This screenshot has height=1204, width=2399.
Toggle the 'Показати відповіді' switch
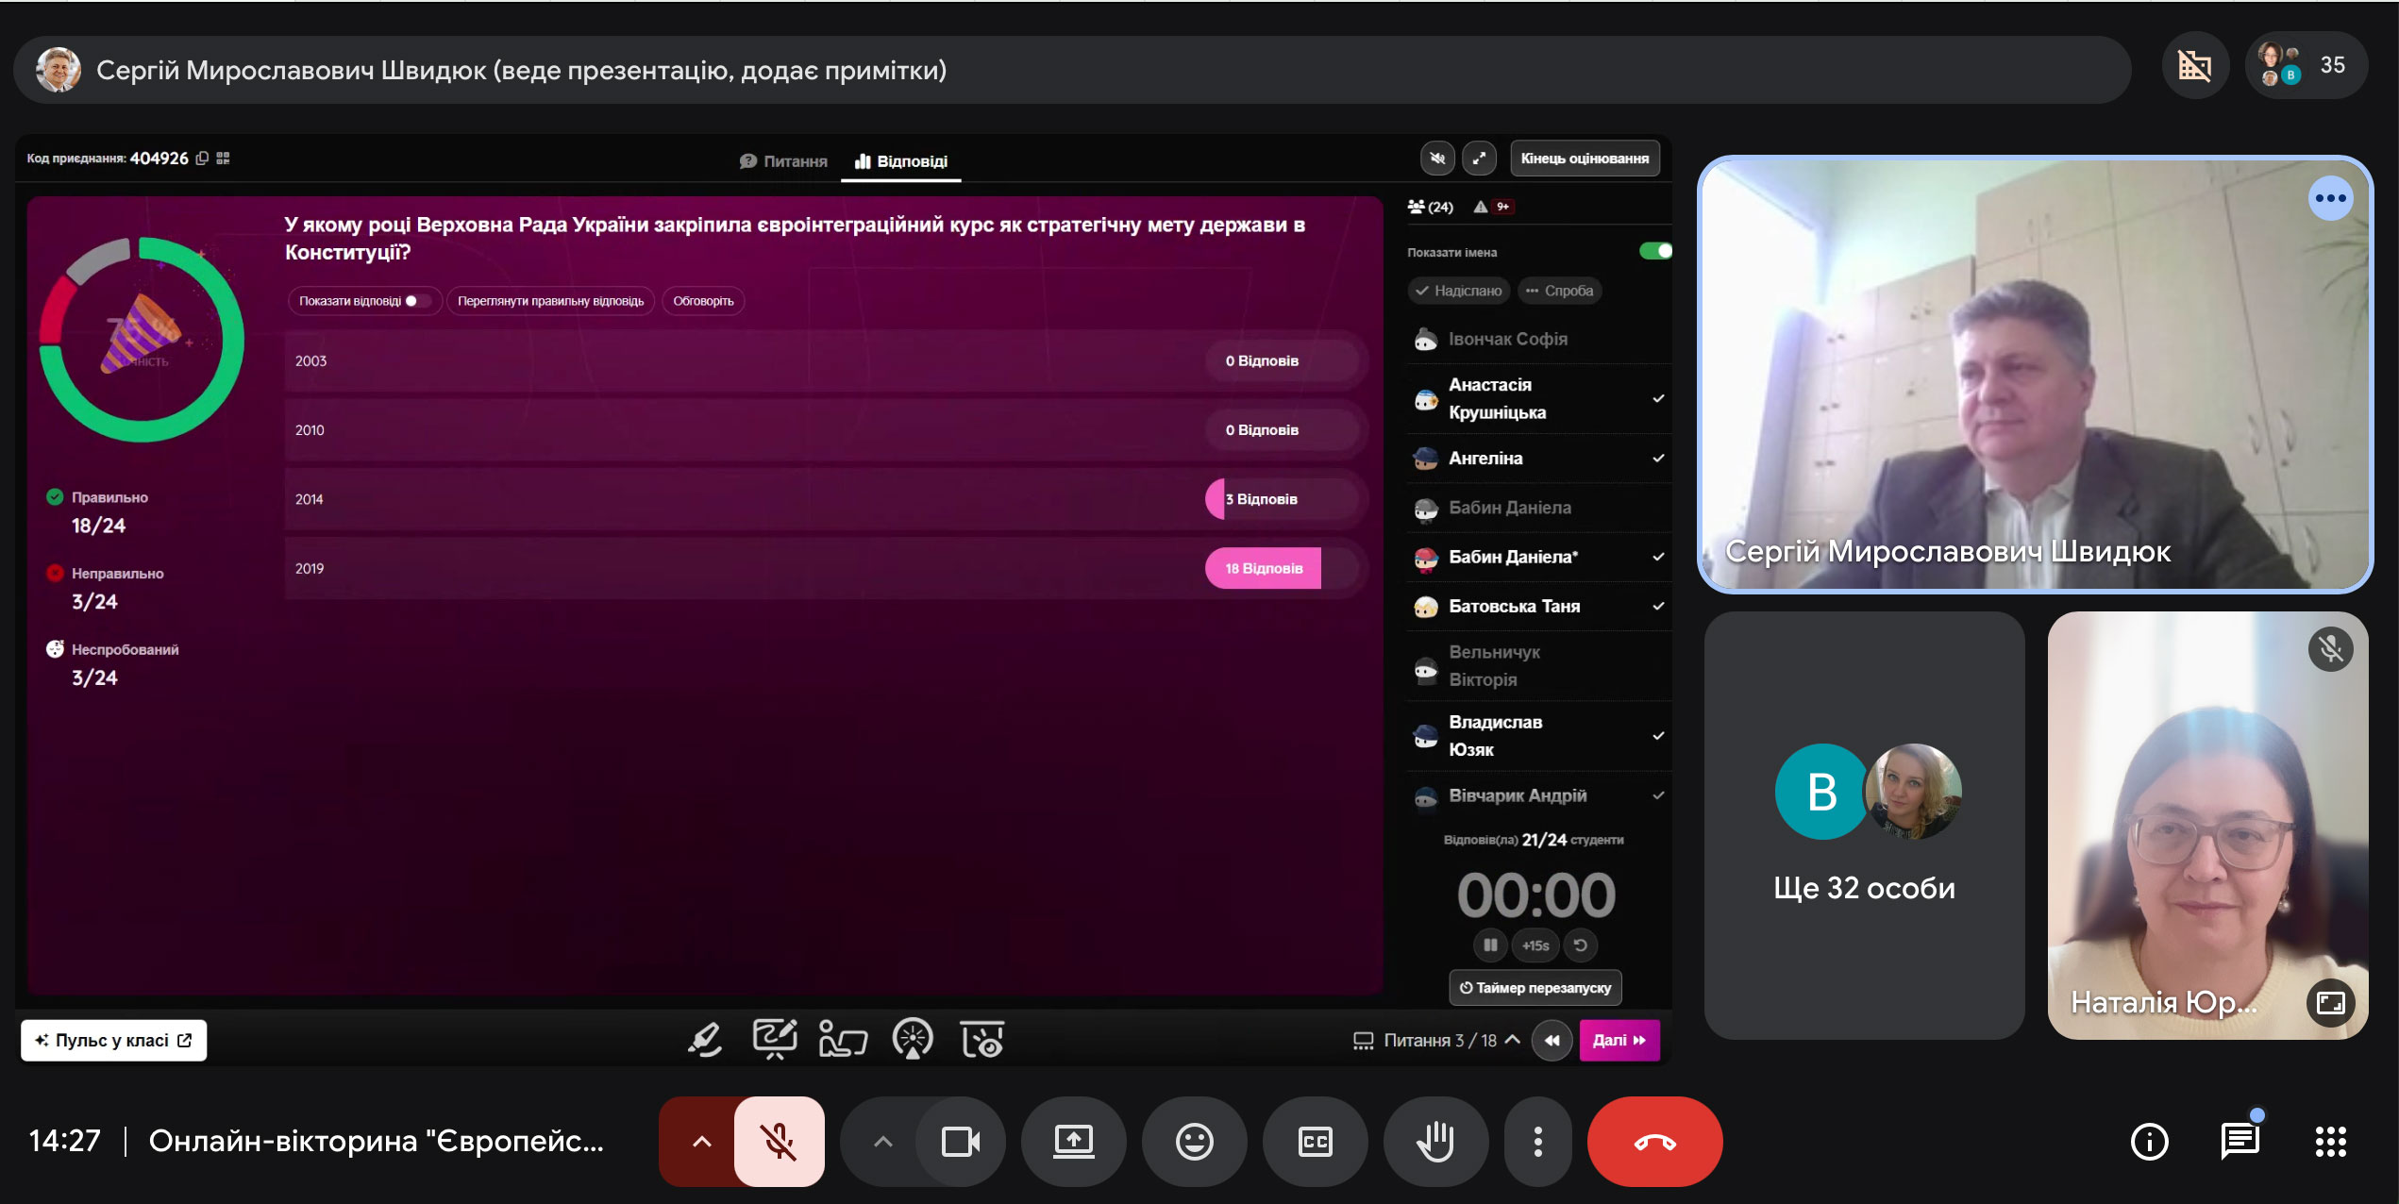417,301
